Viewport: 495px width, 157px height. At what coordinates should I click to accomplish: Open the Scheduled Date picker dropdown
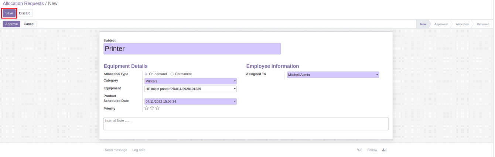point(235,102)
